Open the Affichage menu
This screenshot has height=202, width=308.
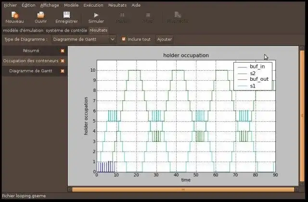point(50,5)
